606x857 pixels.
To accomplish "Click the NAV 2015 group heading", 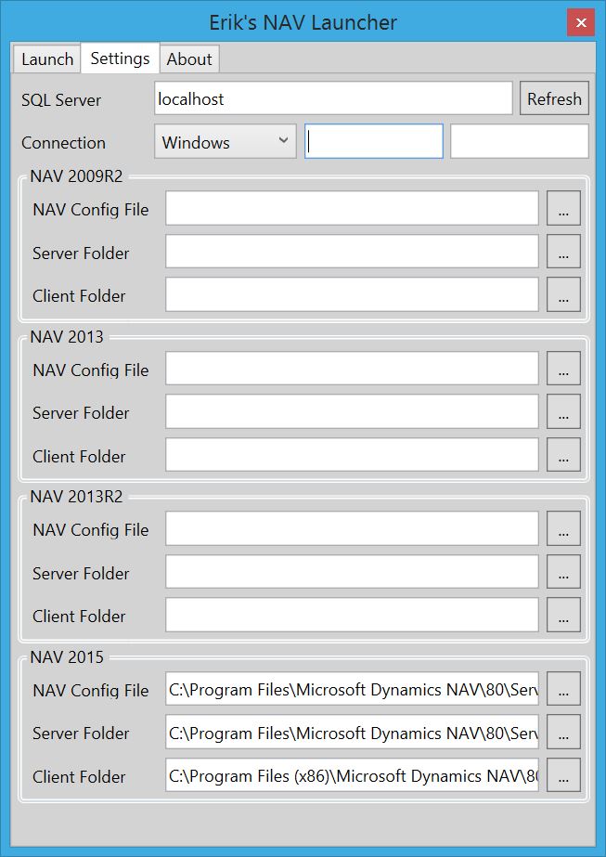I will [x=67, y=657].
